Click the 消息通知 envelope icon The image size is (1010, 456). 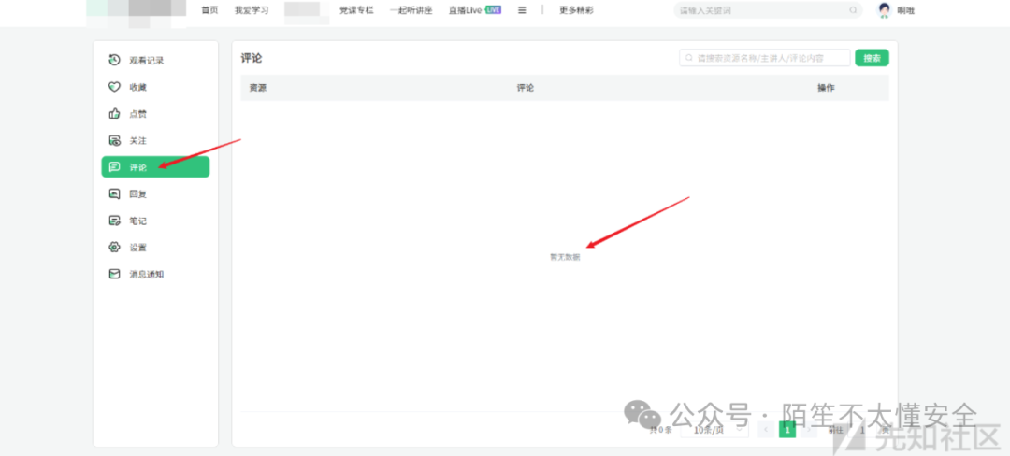pyautogui.click(x=114, y=274)
